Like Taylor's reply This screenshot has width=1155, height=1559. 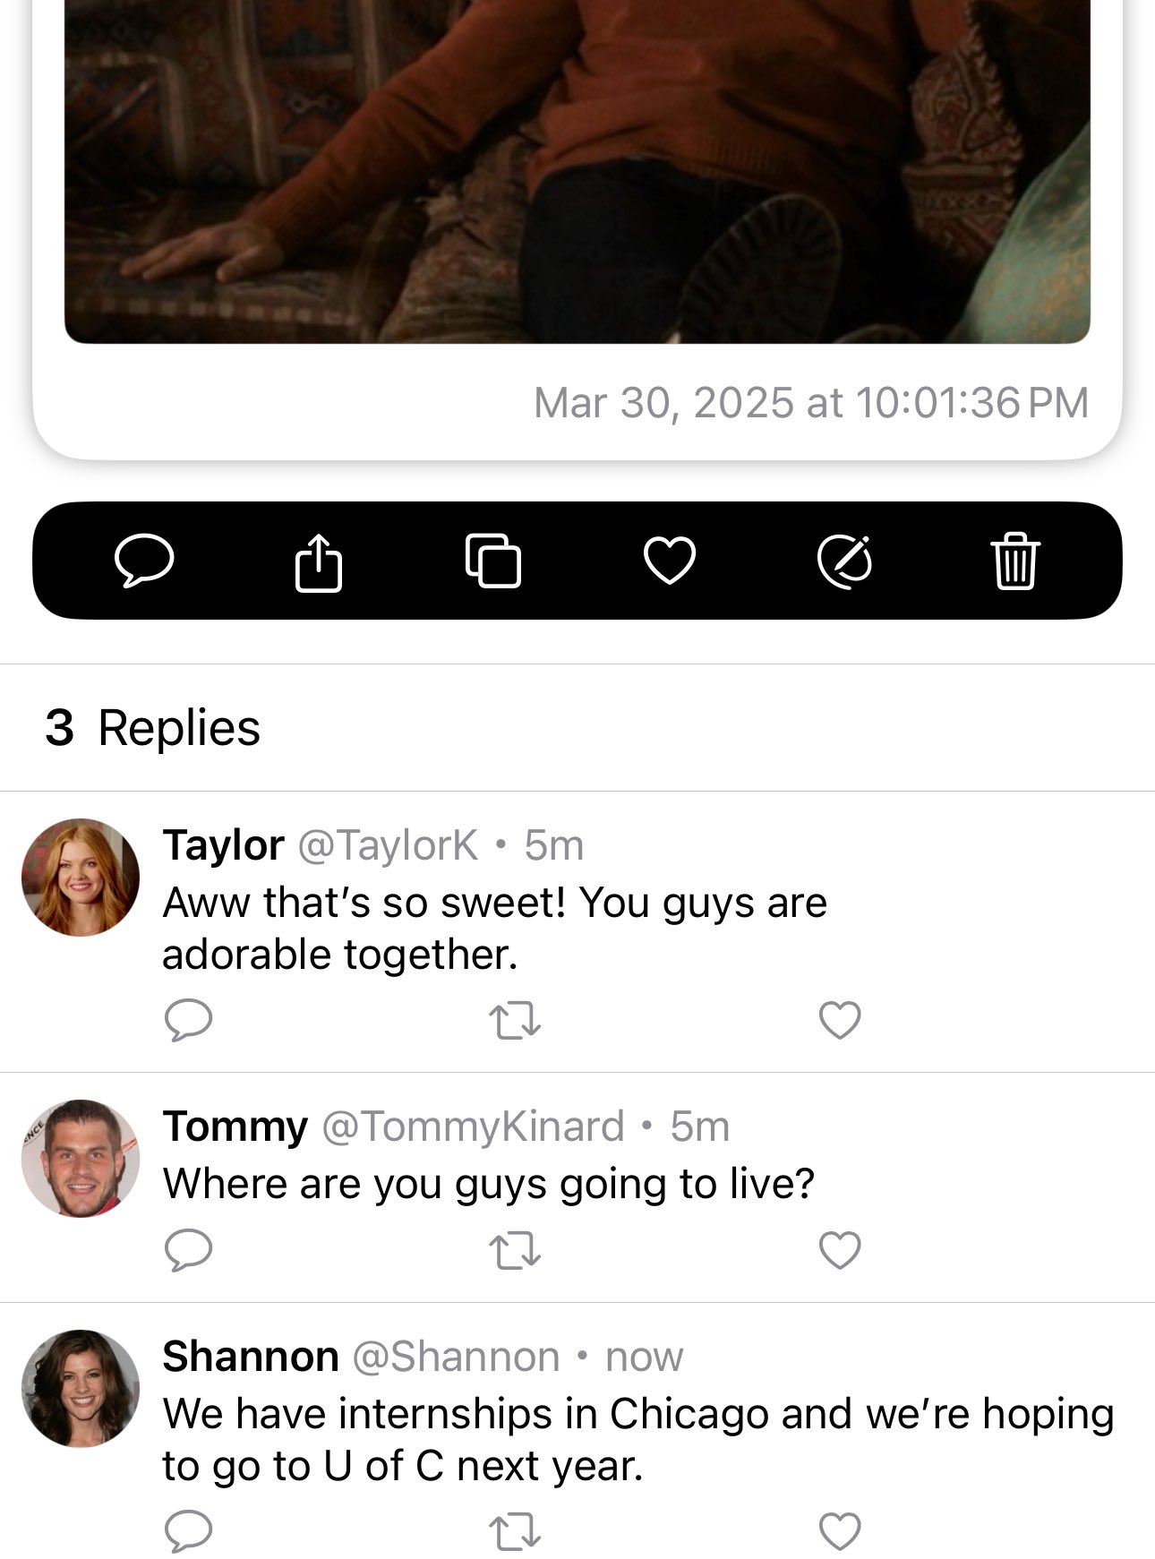point(840,1020)
